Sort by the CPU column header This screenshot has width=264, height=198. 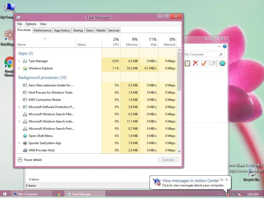pyautogui.click(x=111, y=42)
